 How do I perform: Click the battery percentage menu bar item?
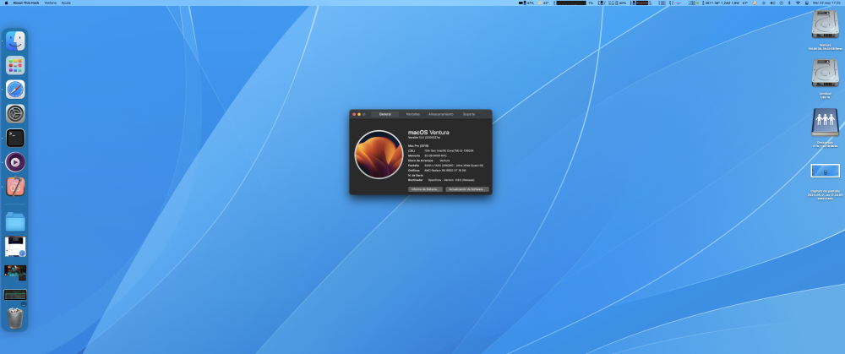[526, 3]
